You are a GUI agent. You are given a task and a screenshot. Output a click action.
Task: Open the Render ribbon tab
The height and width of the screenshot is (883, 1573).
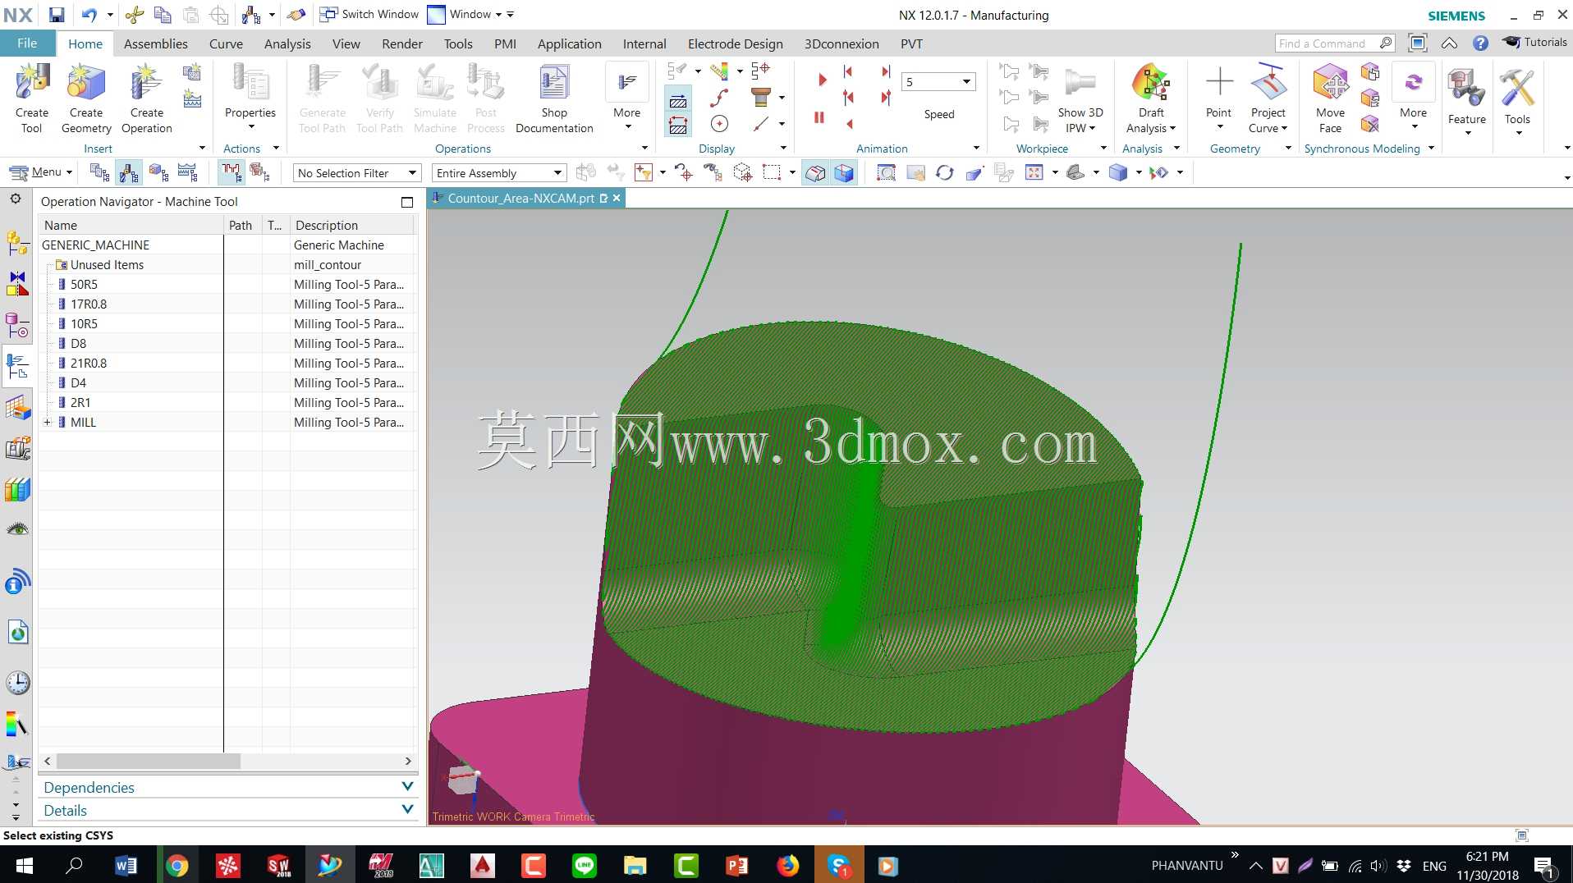(402, 43)
